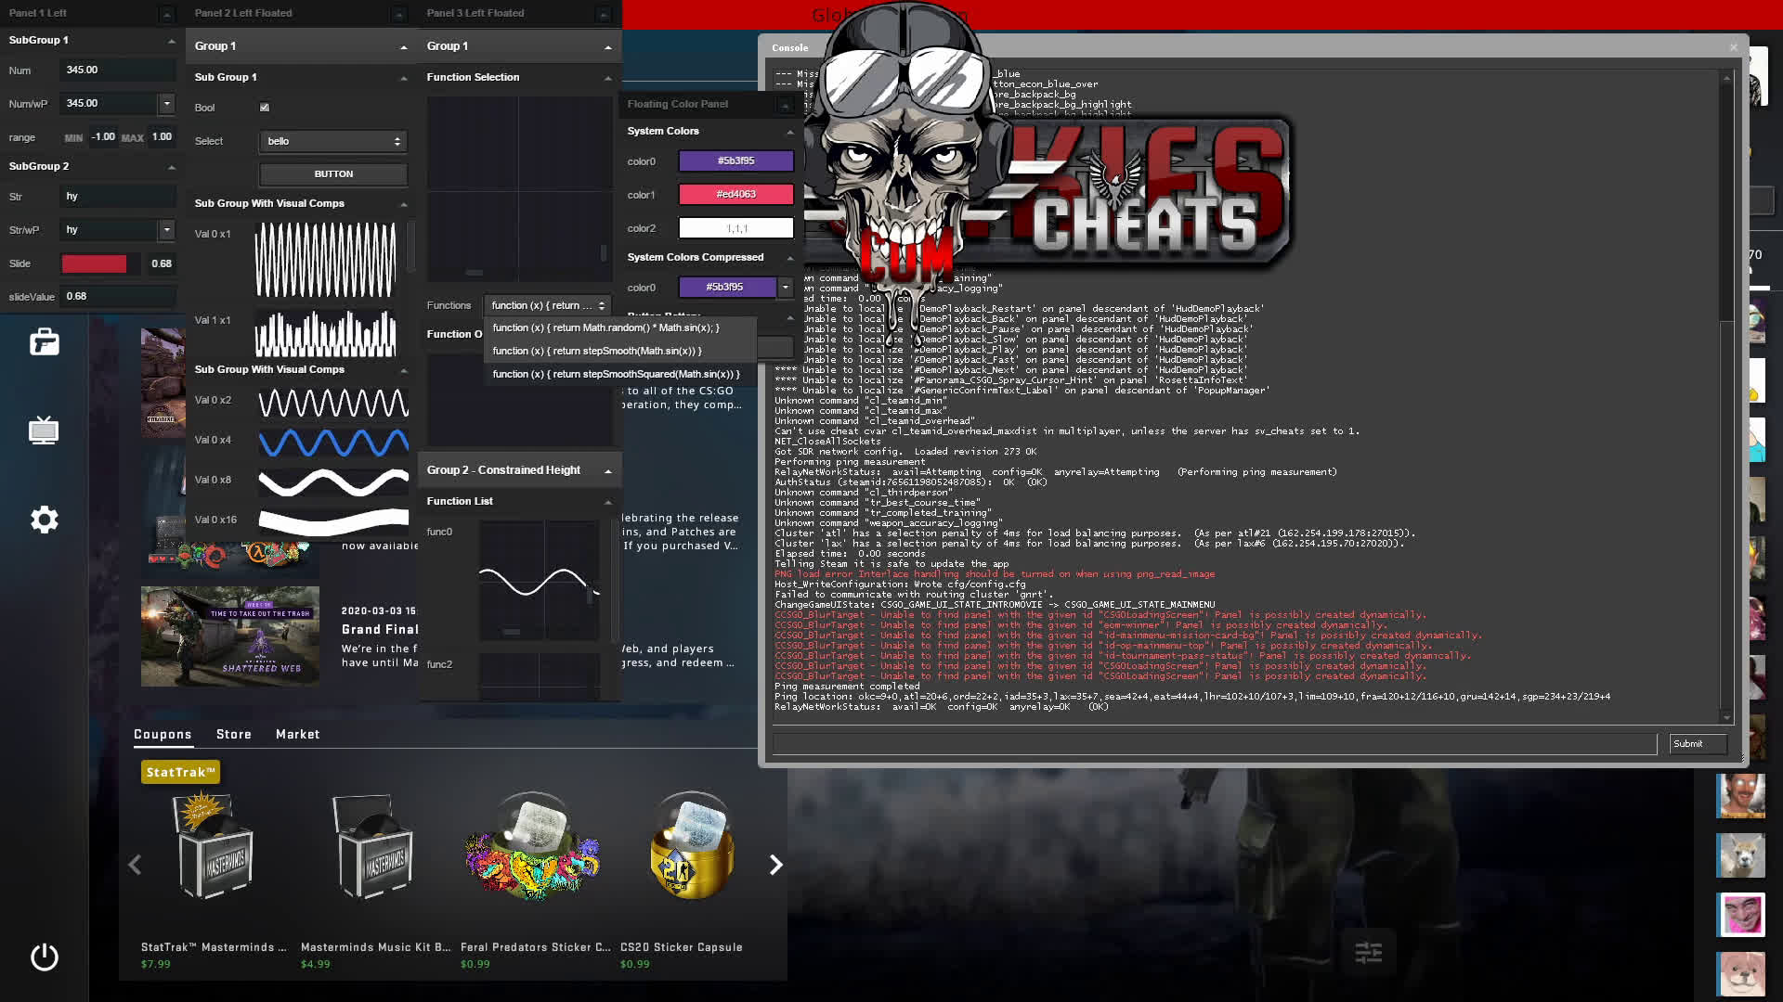
Task: Choose the stepSmooth sin function option
Action: click(619, 351)
